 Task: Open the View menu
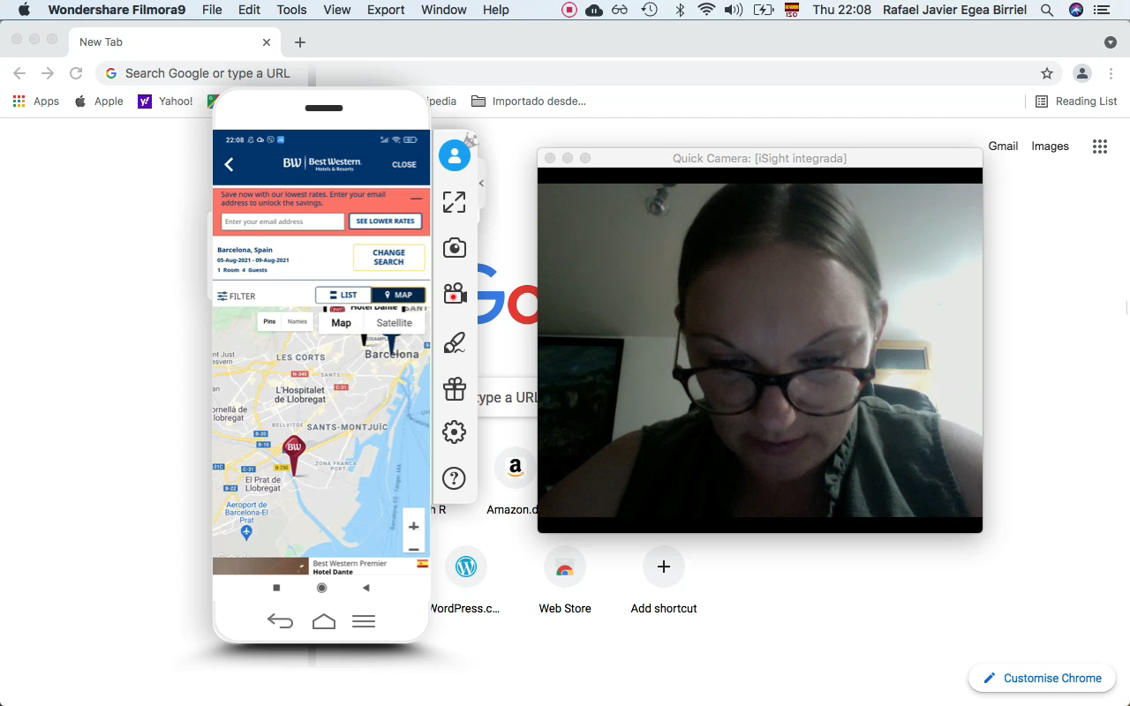[336, 10]
